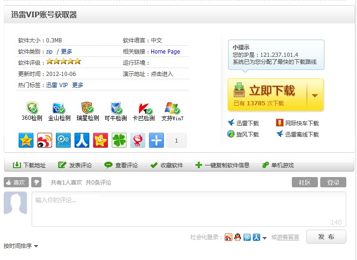357x260 pixels.
Task: Open 更多 link in the 热门标签 row
Action: (78, 85)
